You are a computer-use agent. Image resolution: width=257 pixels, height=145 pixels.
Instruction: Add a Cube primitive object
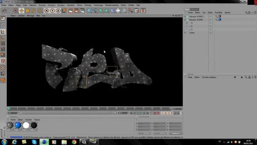point(89,11)
